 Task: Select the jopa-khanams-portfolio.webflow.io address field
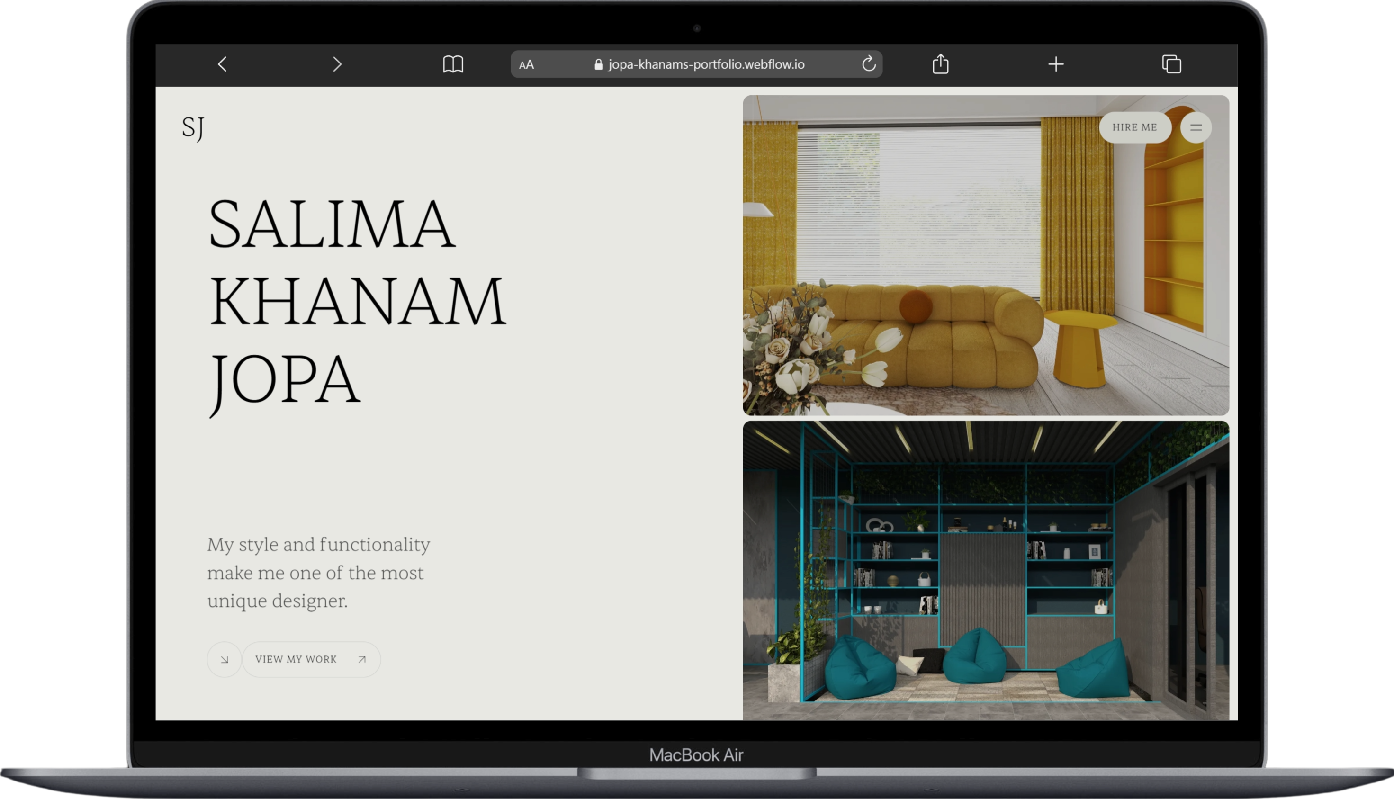696,64
